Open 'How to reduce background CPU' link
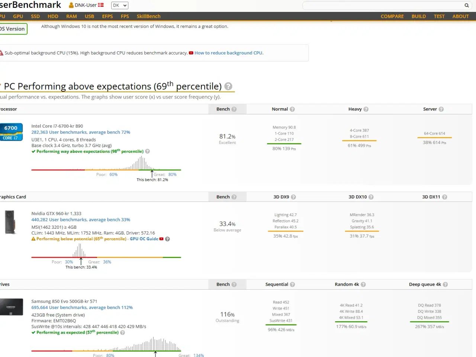Screen dimensions: 476x357 [x=229, y=53]
